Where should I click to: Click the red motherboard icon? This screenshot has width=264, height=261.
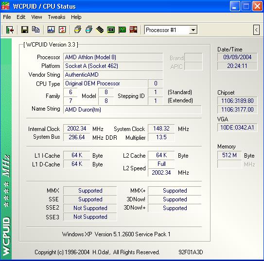tap(133, 30)
